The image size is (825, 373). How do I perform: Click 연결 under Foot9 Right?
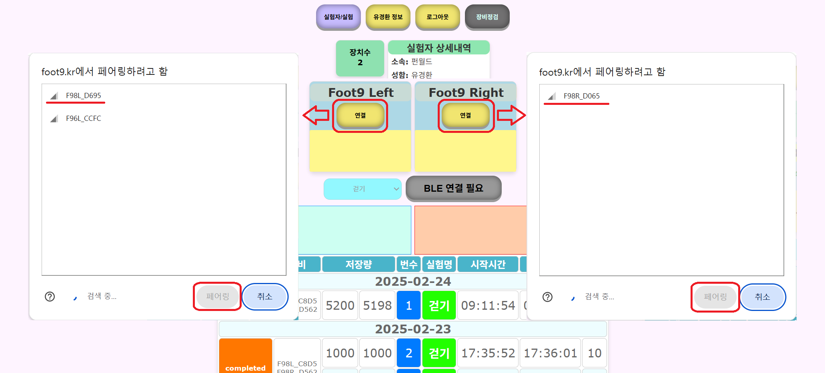coord(465,115)
